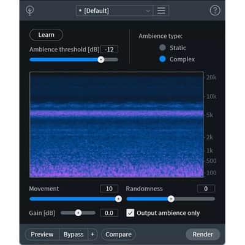Click the 2k frequency label
This screenshot has height=245, width=245.
click(x=209, y=137)
